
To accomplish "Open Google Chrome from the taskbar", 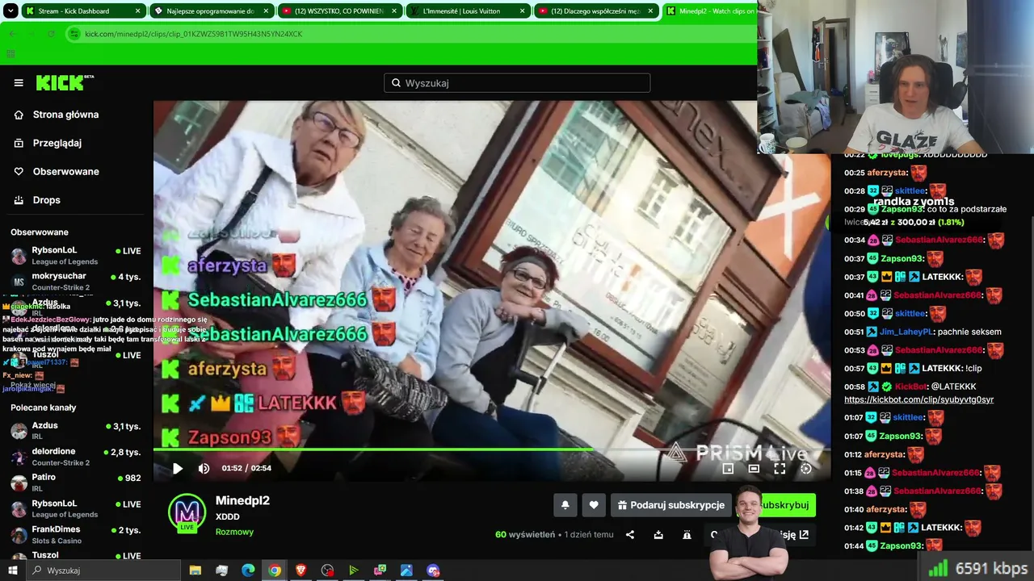I will pos(275,571).
